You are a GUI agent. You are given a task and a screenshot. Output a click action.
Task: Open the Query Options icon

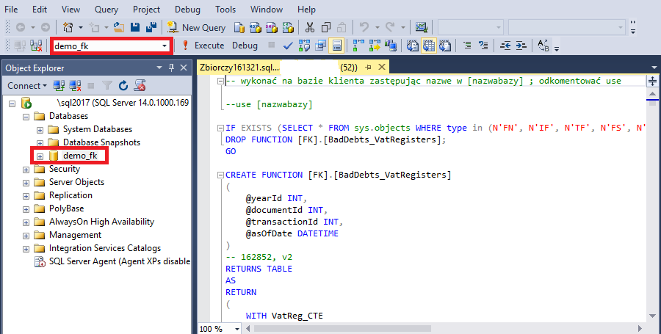[320, 46]
